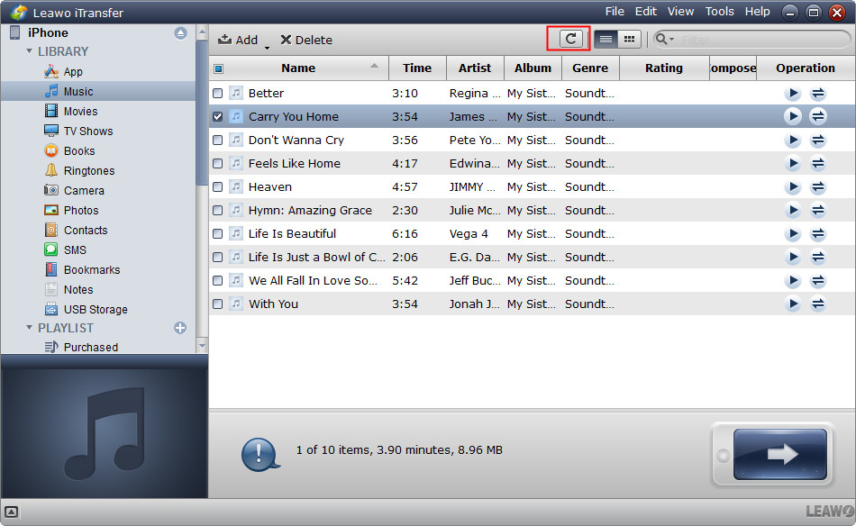Switch to list view mode
This screenshot has height=526, width=856.
coord(606,39)
